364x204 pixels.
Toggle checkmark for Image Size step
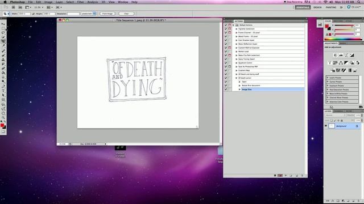click(226, 90)
